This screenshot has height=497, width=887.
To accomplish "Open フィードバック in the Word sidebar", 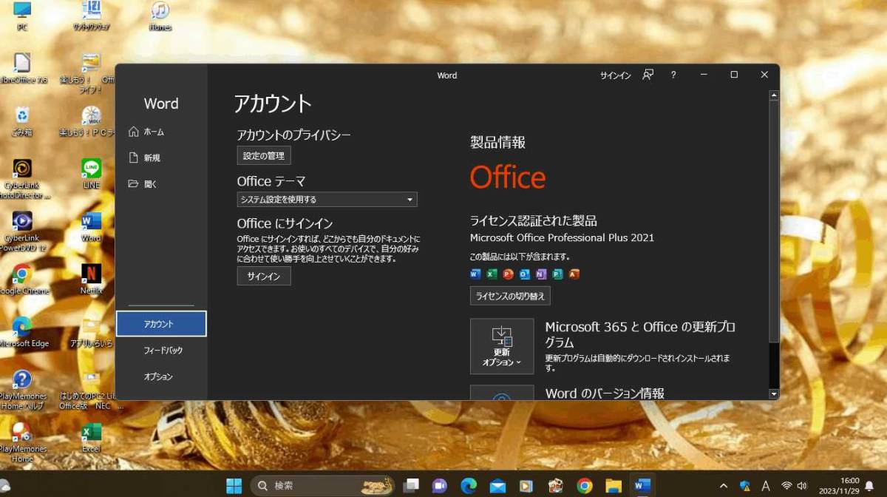I will pyautogui.click(x=163, y=351).
